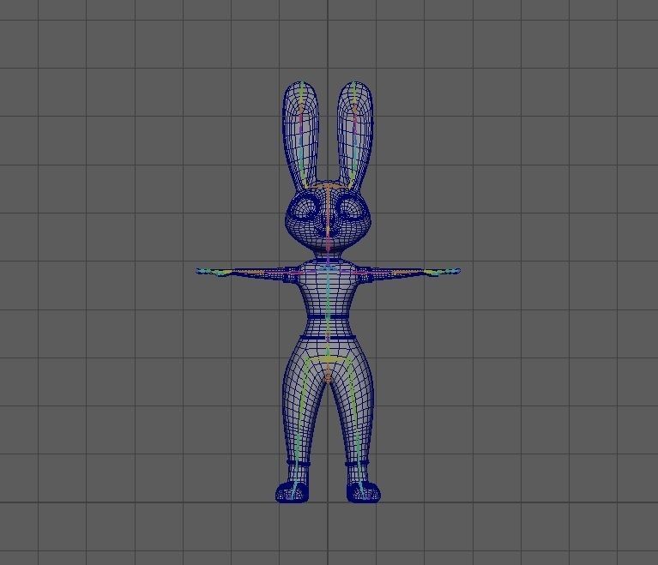Click the ankle cuff on the viewer's right
The height and width of the screenshot is (565, 658).
click(358, 463)
